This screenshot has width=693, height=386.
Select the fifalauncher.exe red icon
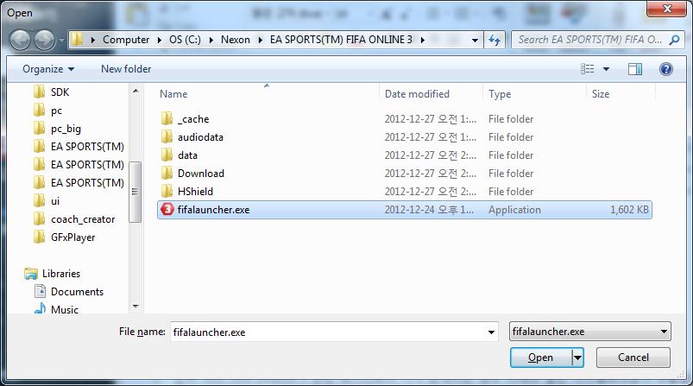167,209
